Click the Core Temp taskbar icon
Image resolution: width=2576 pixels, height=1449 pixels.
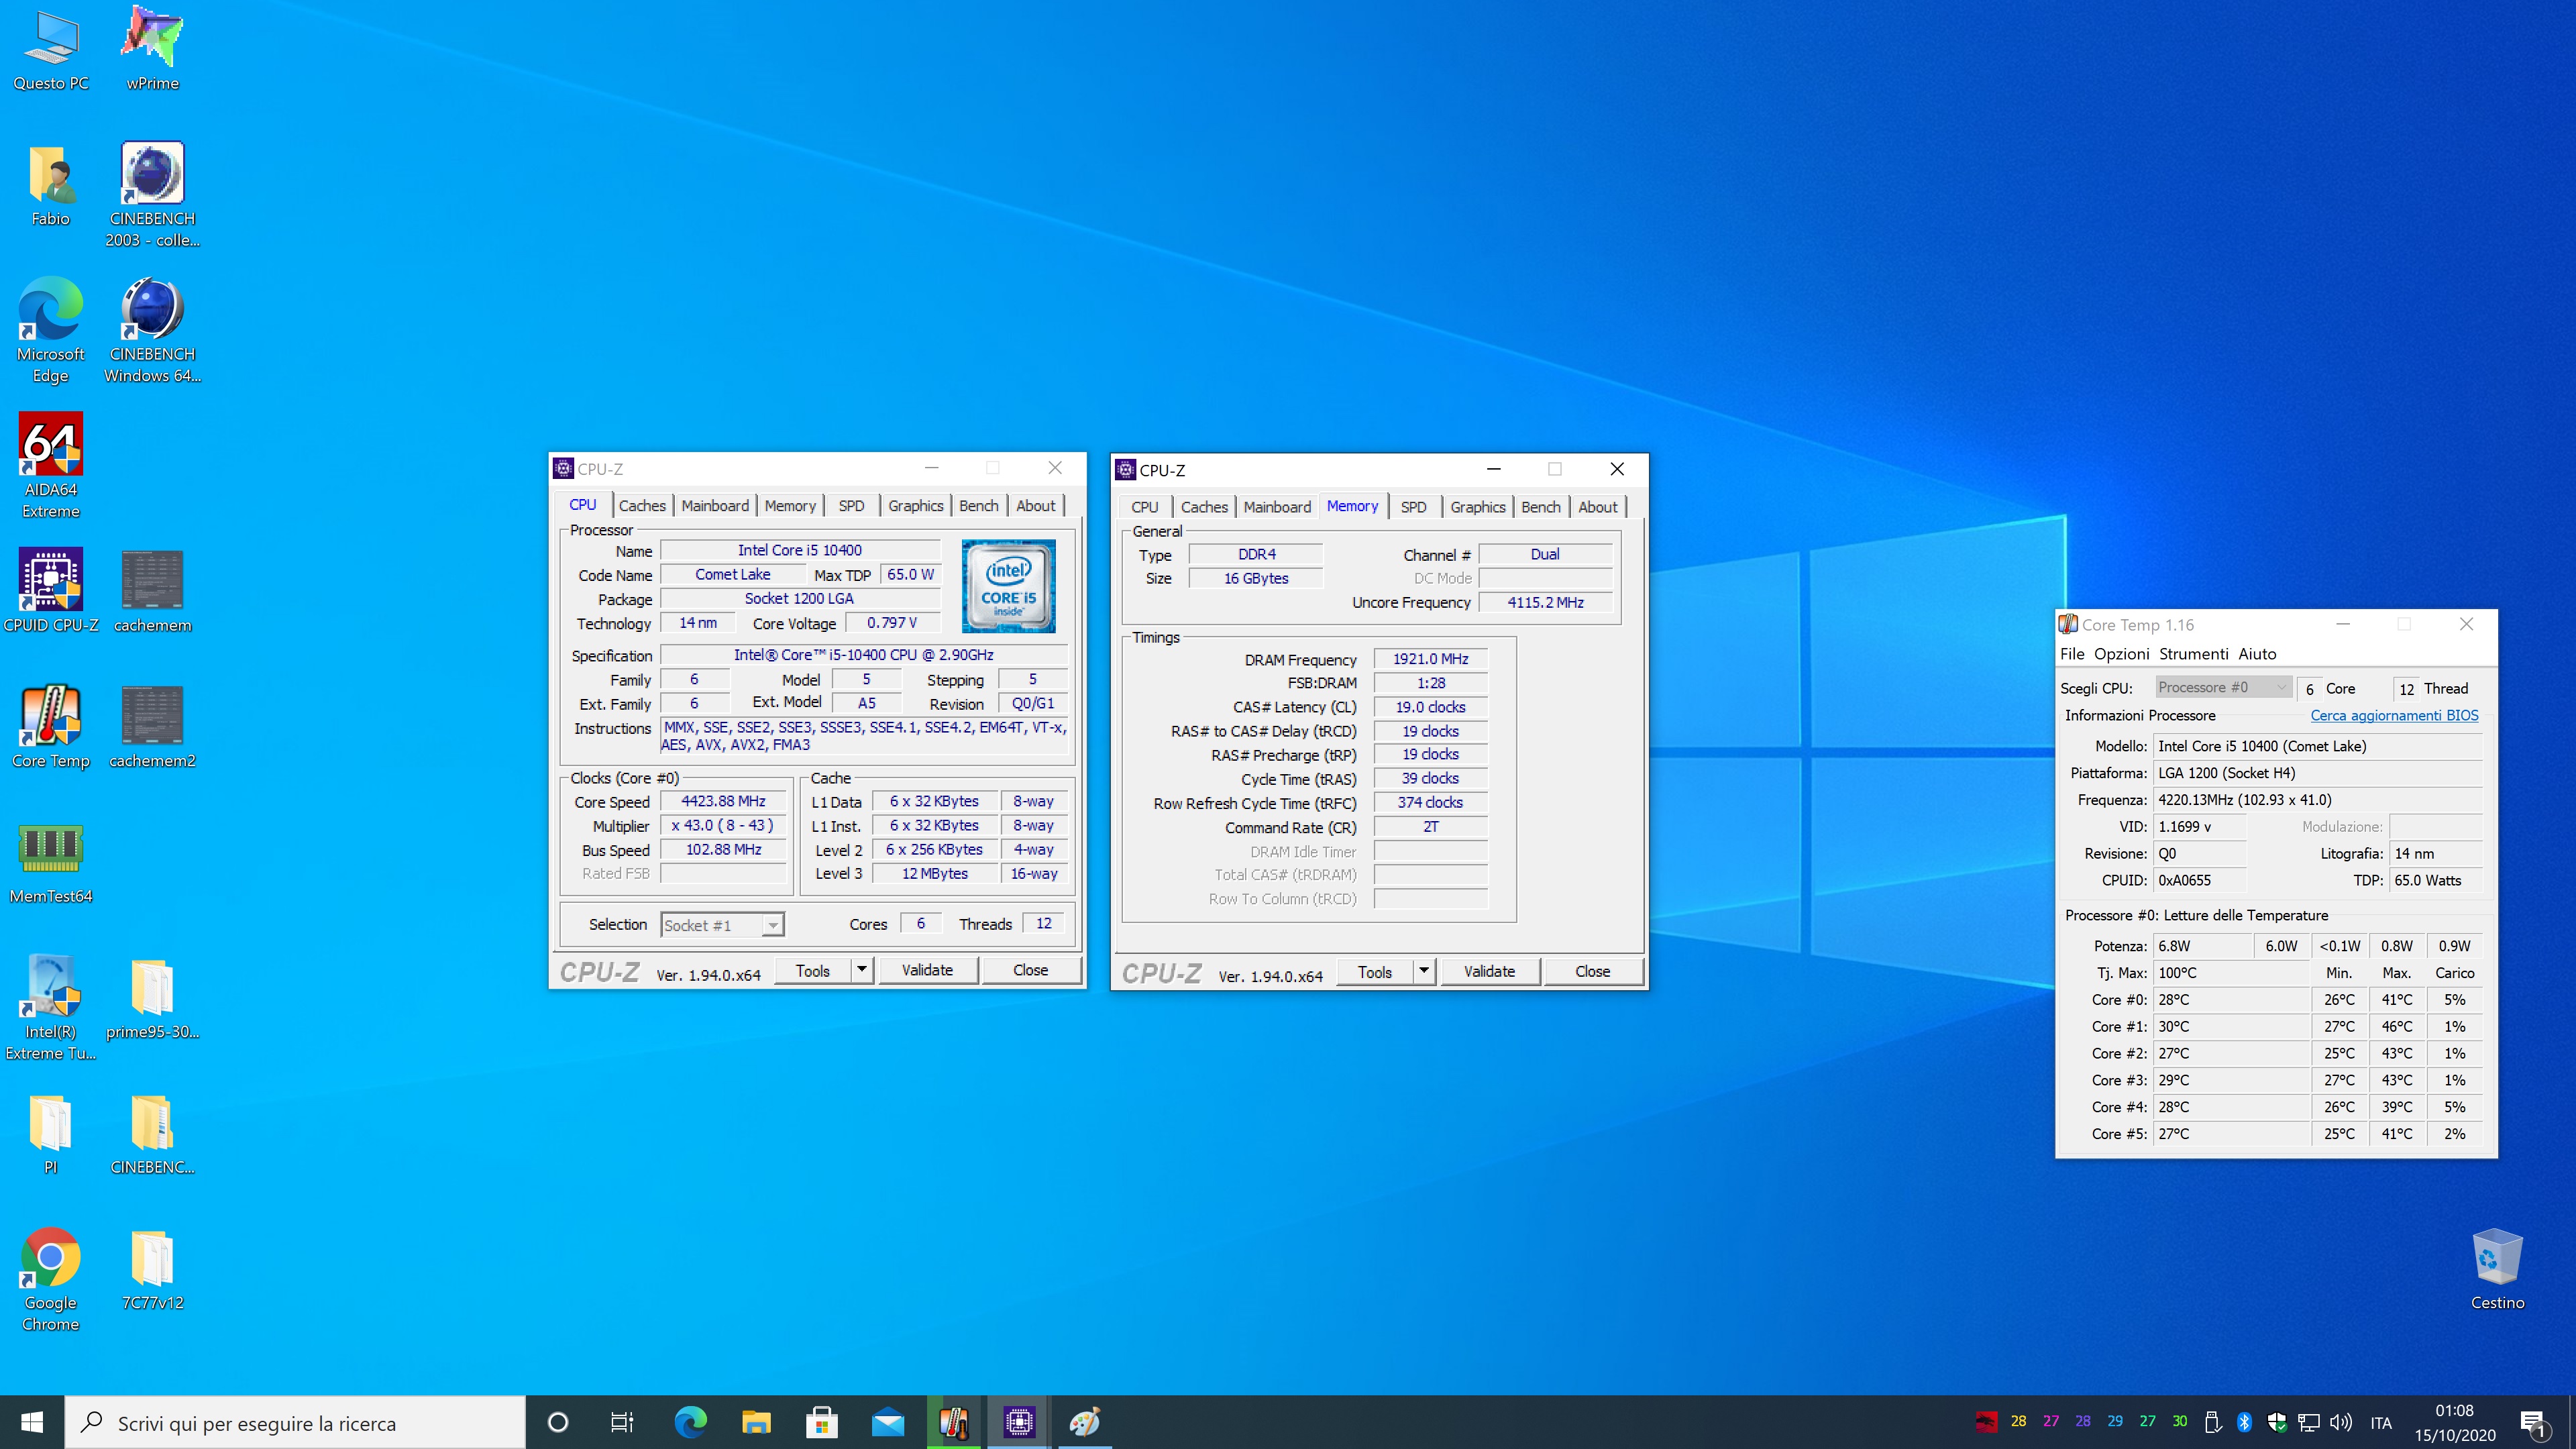point(954,1422)
